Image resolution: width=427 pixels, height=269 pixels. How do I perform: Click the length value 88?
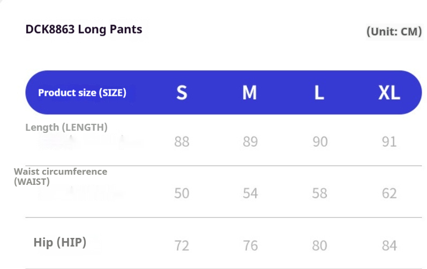(182, 142)
